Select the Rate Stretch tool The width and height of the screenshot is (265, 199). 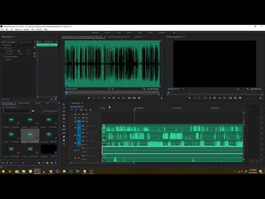point(64,119)
